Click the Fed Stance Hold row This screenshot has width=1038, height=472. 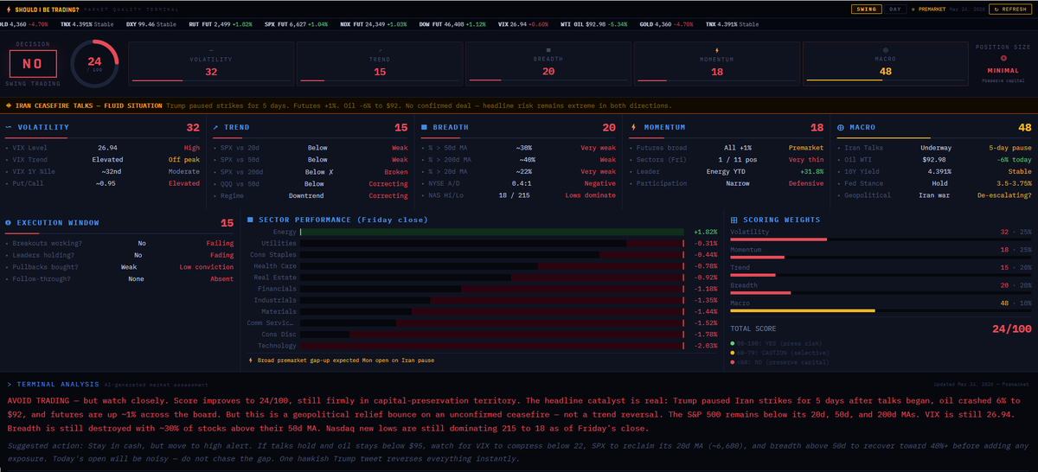point(934,184)
